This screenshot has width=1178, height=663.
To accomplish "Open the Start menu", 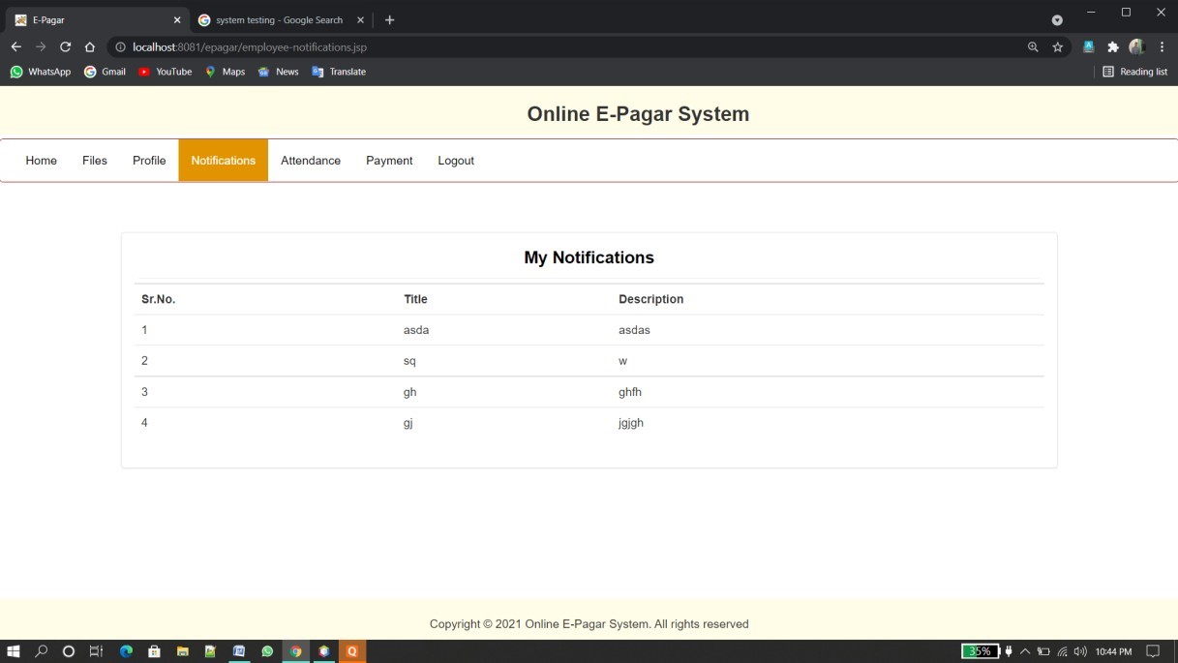I will (13, 651).
